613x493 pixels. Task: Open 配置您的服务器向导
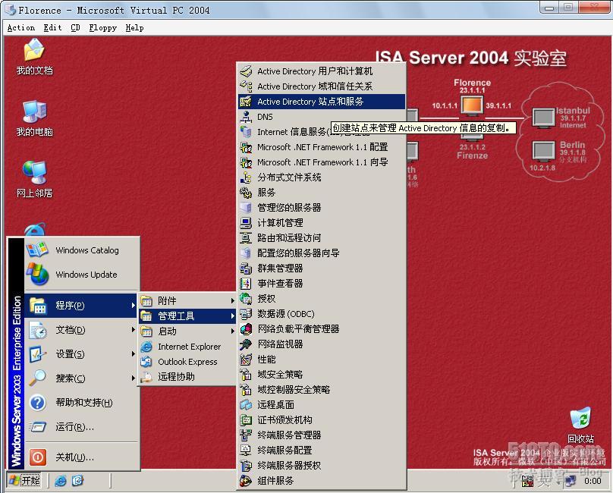322,253
